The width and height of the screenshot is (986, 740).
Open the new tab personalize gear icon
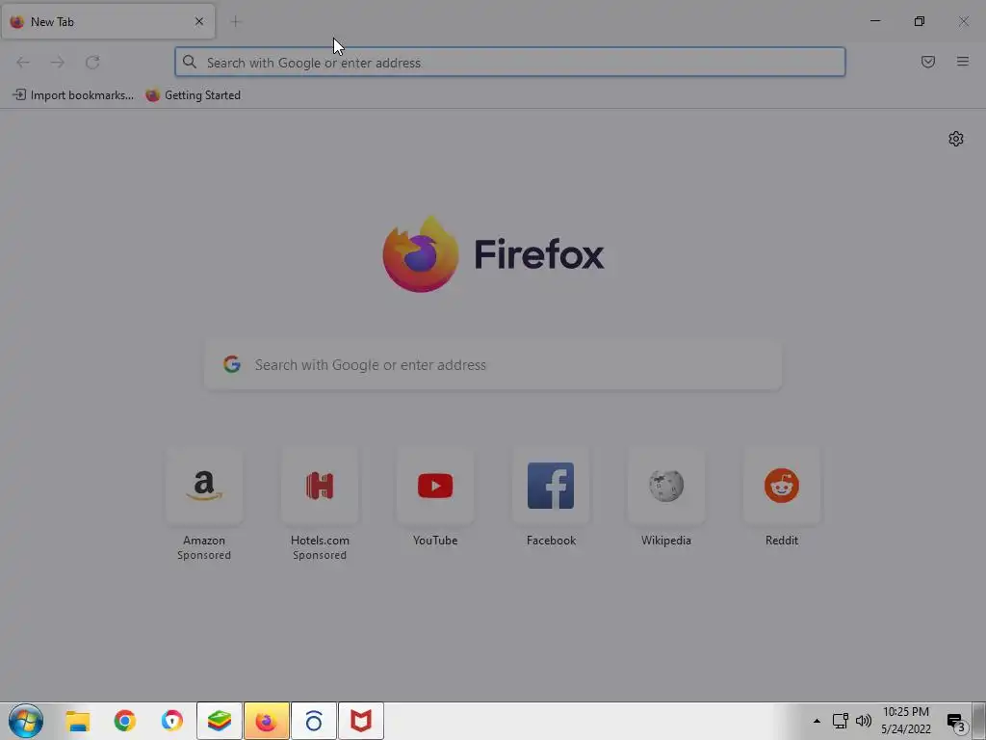pos(956,139)
